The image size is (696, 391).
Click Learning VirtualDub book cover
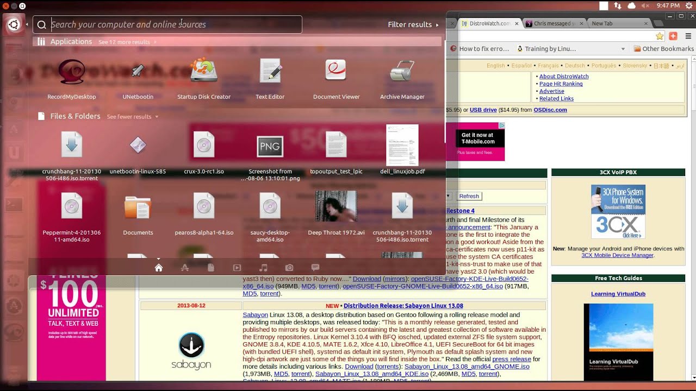click(618, 342)
